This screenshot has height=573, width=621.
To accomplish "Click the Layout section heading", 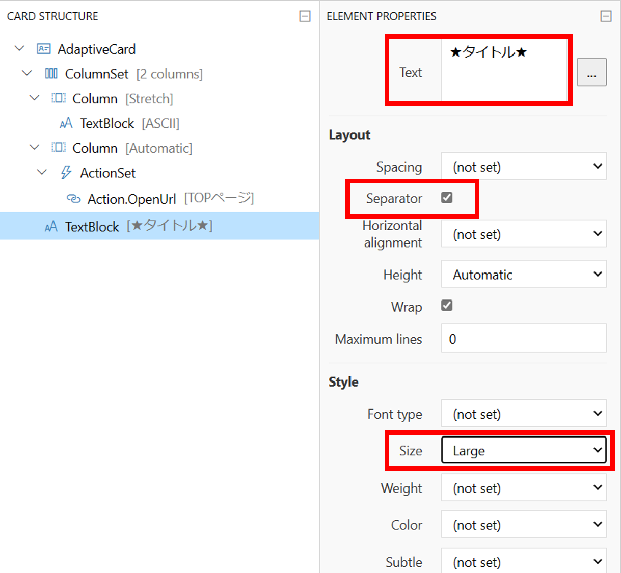I will (x=349, y=134).
